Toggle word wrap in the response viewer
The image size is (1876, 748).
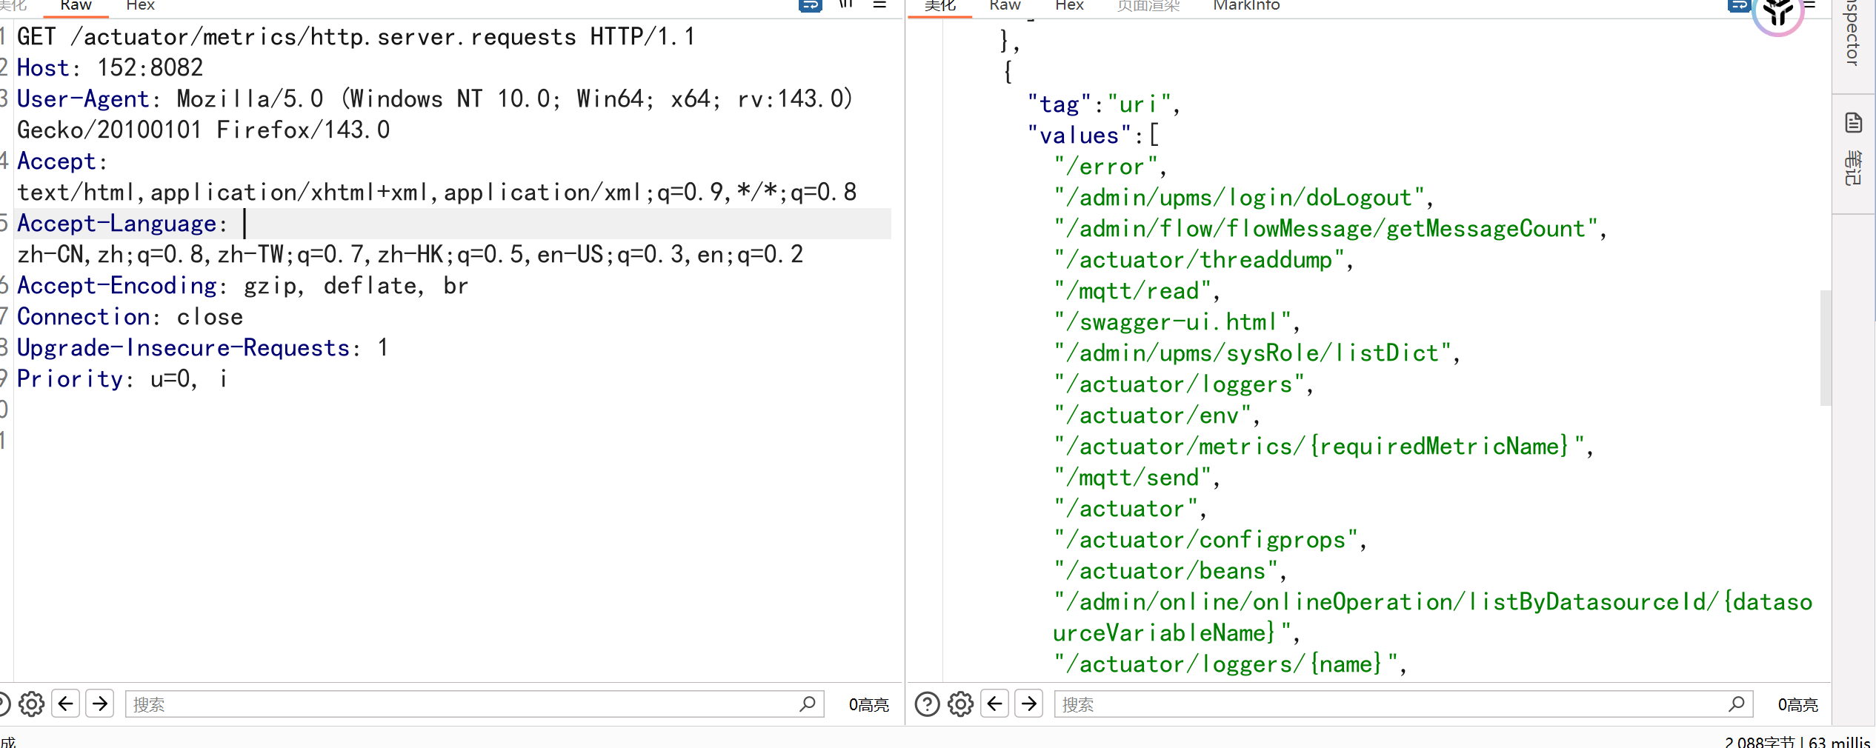1738,5
